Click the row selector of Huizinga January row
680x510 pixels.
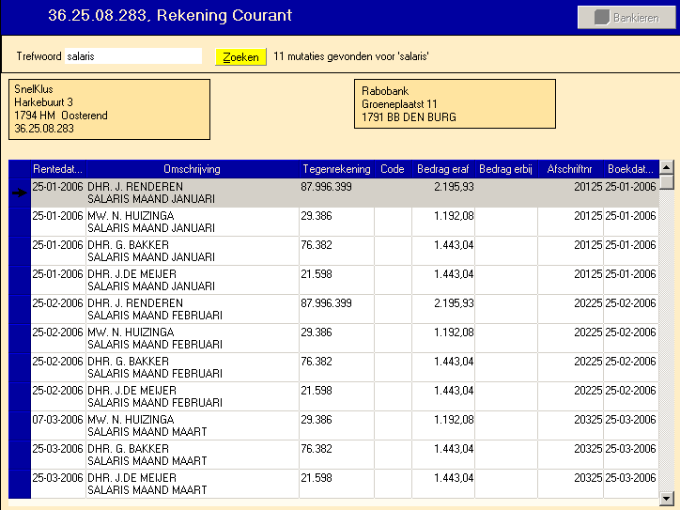coord(20,222)
